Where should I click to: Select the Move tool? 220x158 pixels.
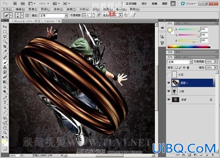click(x=5, y=27)
